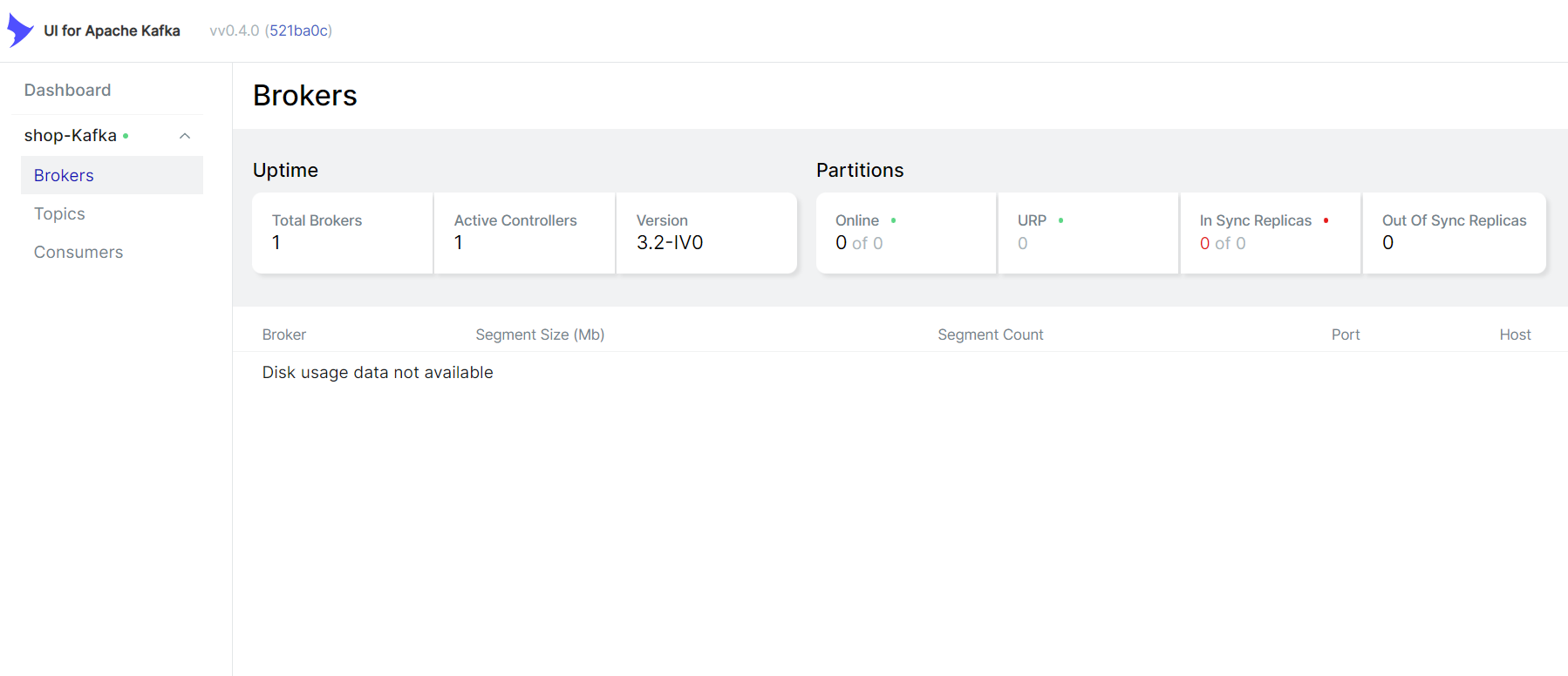Click the green indicator on the URP card

1060,221
